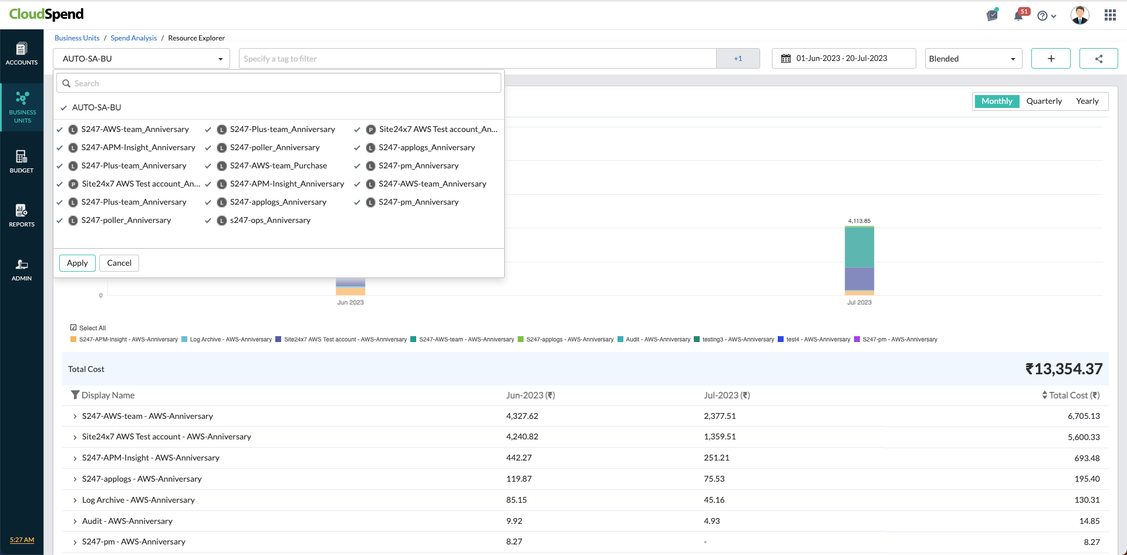Screen dimensions: 1127x555
Task: Open the Blended cost type dropdown
Action: 973,59
